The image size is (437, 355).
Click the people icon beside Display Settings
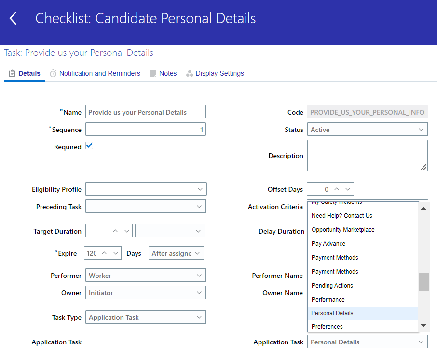[189, 73]
